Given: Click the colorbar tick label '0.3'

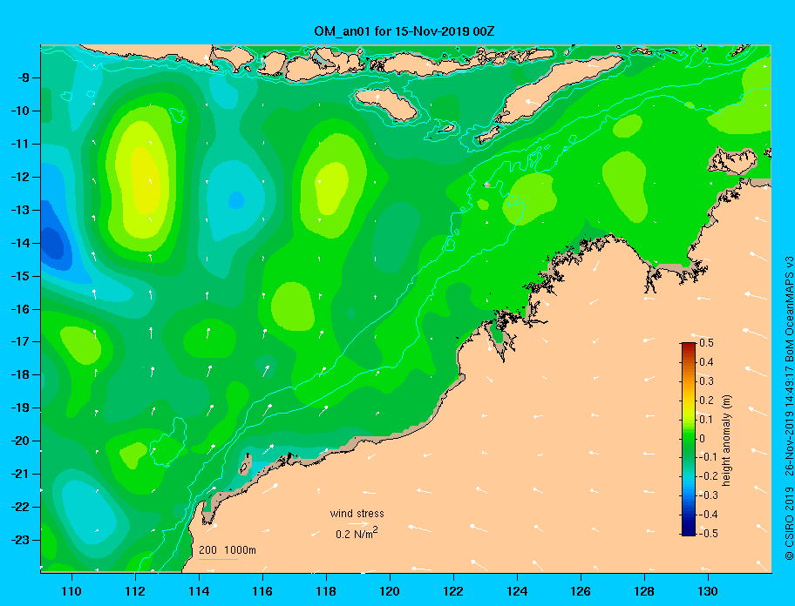Looking at the screenshot, I should click(x=706, y=381).
